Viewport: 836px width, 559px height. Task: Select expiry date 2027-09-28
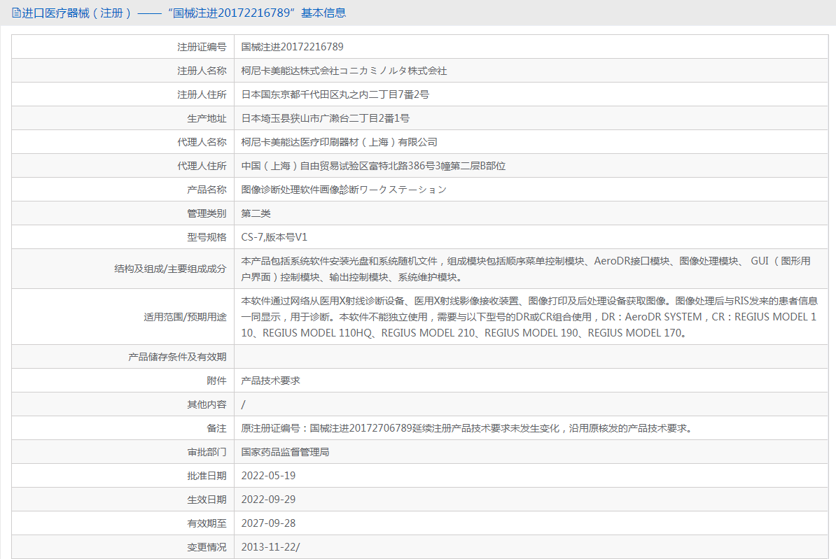tap(268, 523)
